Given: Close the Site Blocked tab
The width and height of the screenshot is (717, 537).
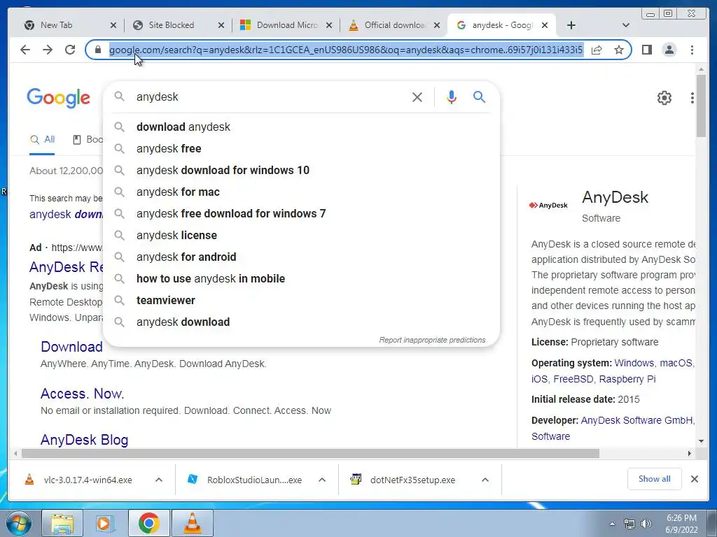Looking at the screenshot, I should pyautogui.click(x=221, y=25).
